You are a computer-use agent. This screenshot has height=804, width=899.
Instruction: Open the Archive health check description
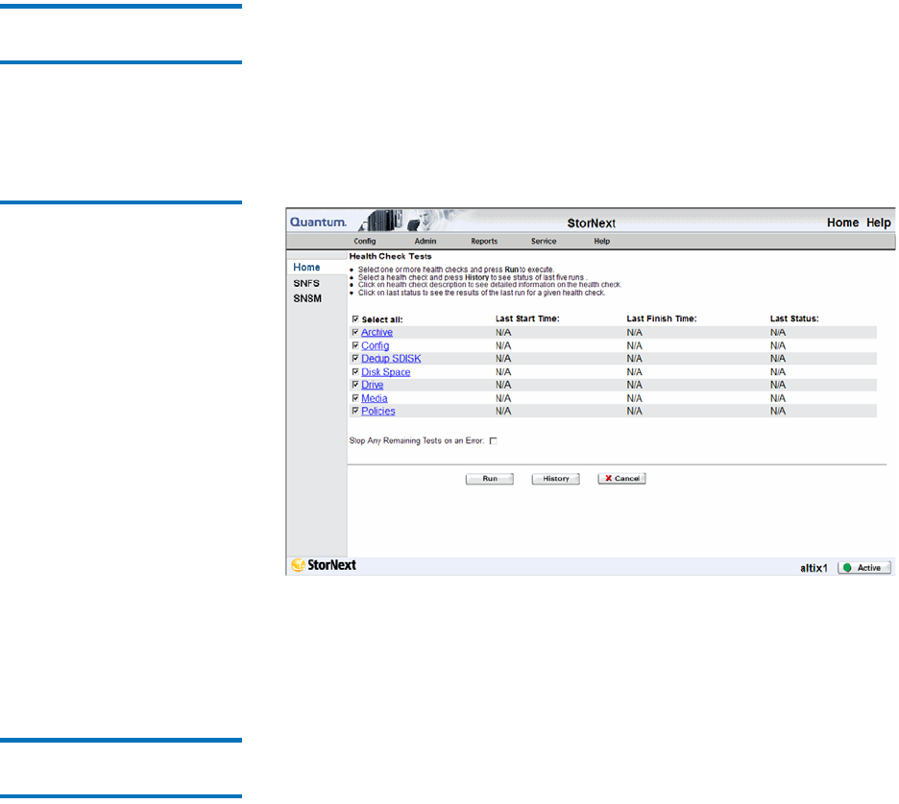[x=377, y=332]
